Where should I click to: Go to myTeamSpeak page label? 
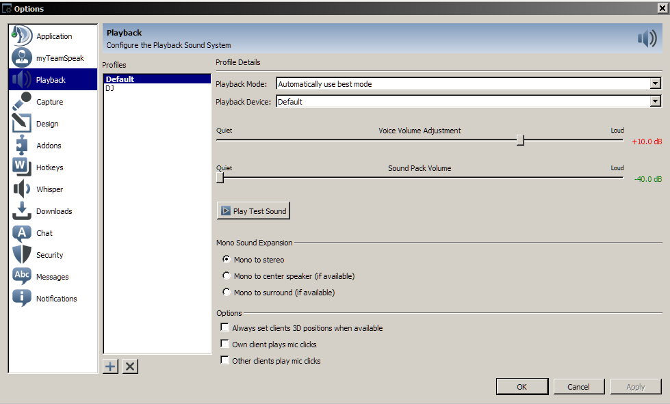[60, 58]
